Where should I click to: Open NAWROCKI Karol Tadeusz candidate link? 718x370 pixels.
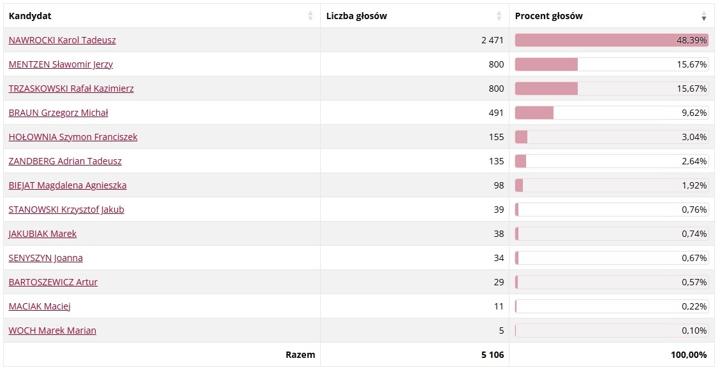(62, 40)
